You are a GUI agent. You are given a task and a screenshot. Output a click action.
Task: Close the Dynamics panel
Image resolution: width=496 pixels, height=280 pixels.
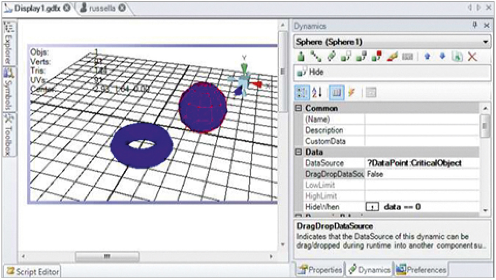point(486,26)
